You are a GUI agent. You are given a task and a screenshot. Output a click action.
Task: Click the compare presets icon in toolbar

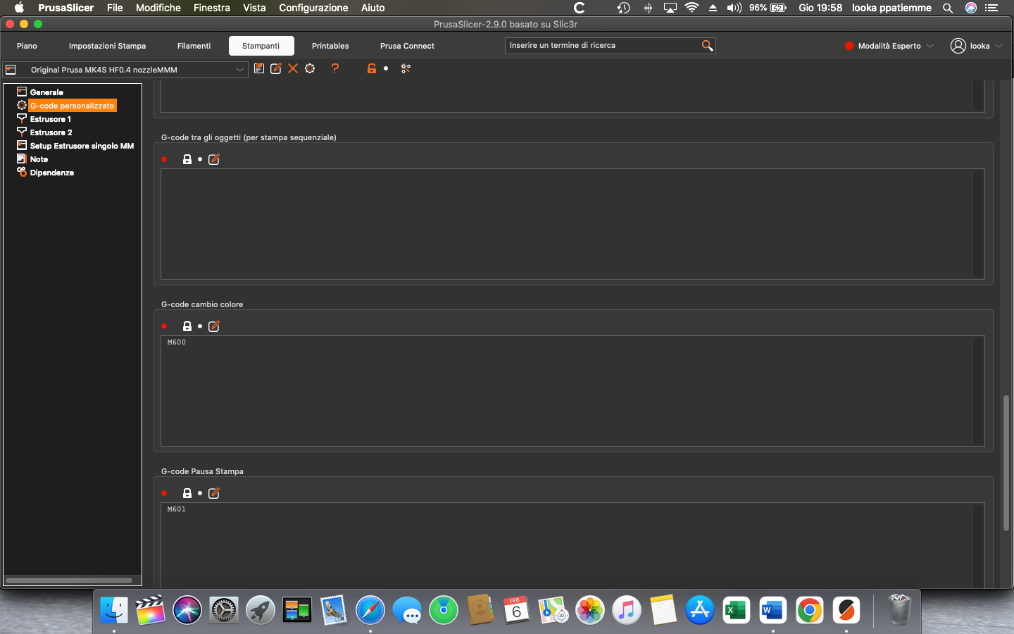coord(406,68)
